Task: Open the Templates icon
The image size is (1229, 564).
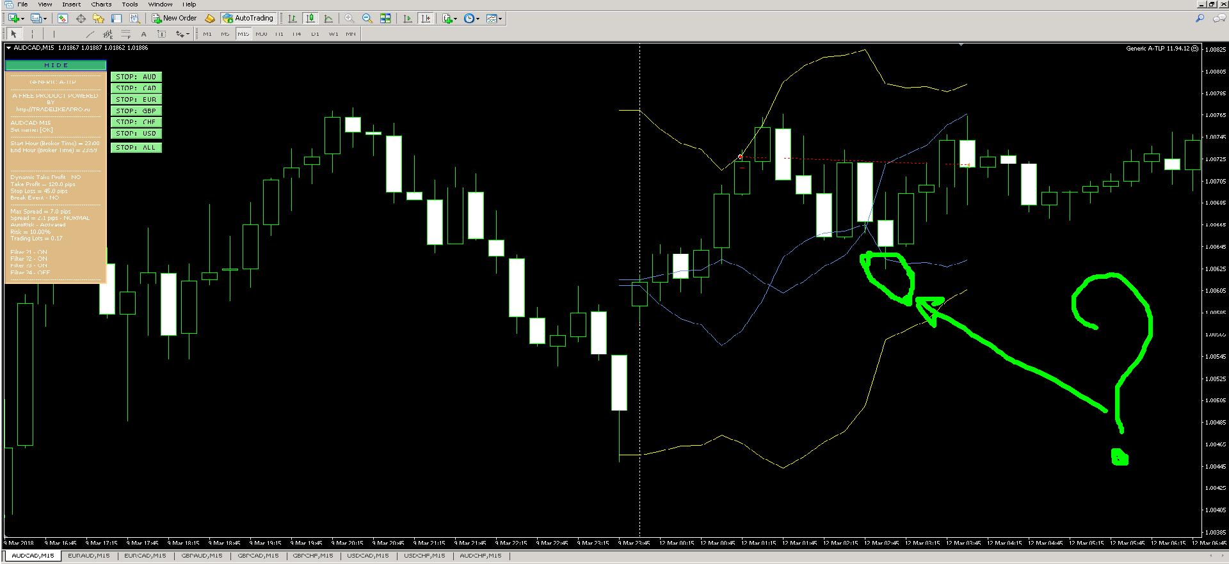Action: (491, 19)
